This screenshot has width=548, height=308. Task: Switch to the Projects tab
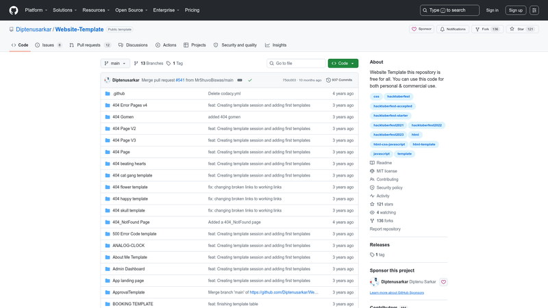[x=195, y=45]
